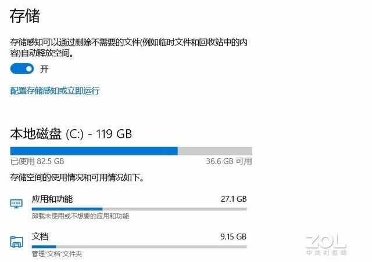Click the 应用和功能 usage progress bar

[139, 209]
